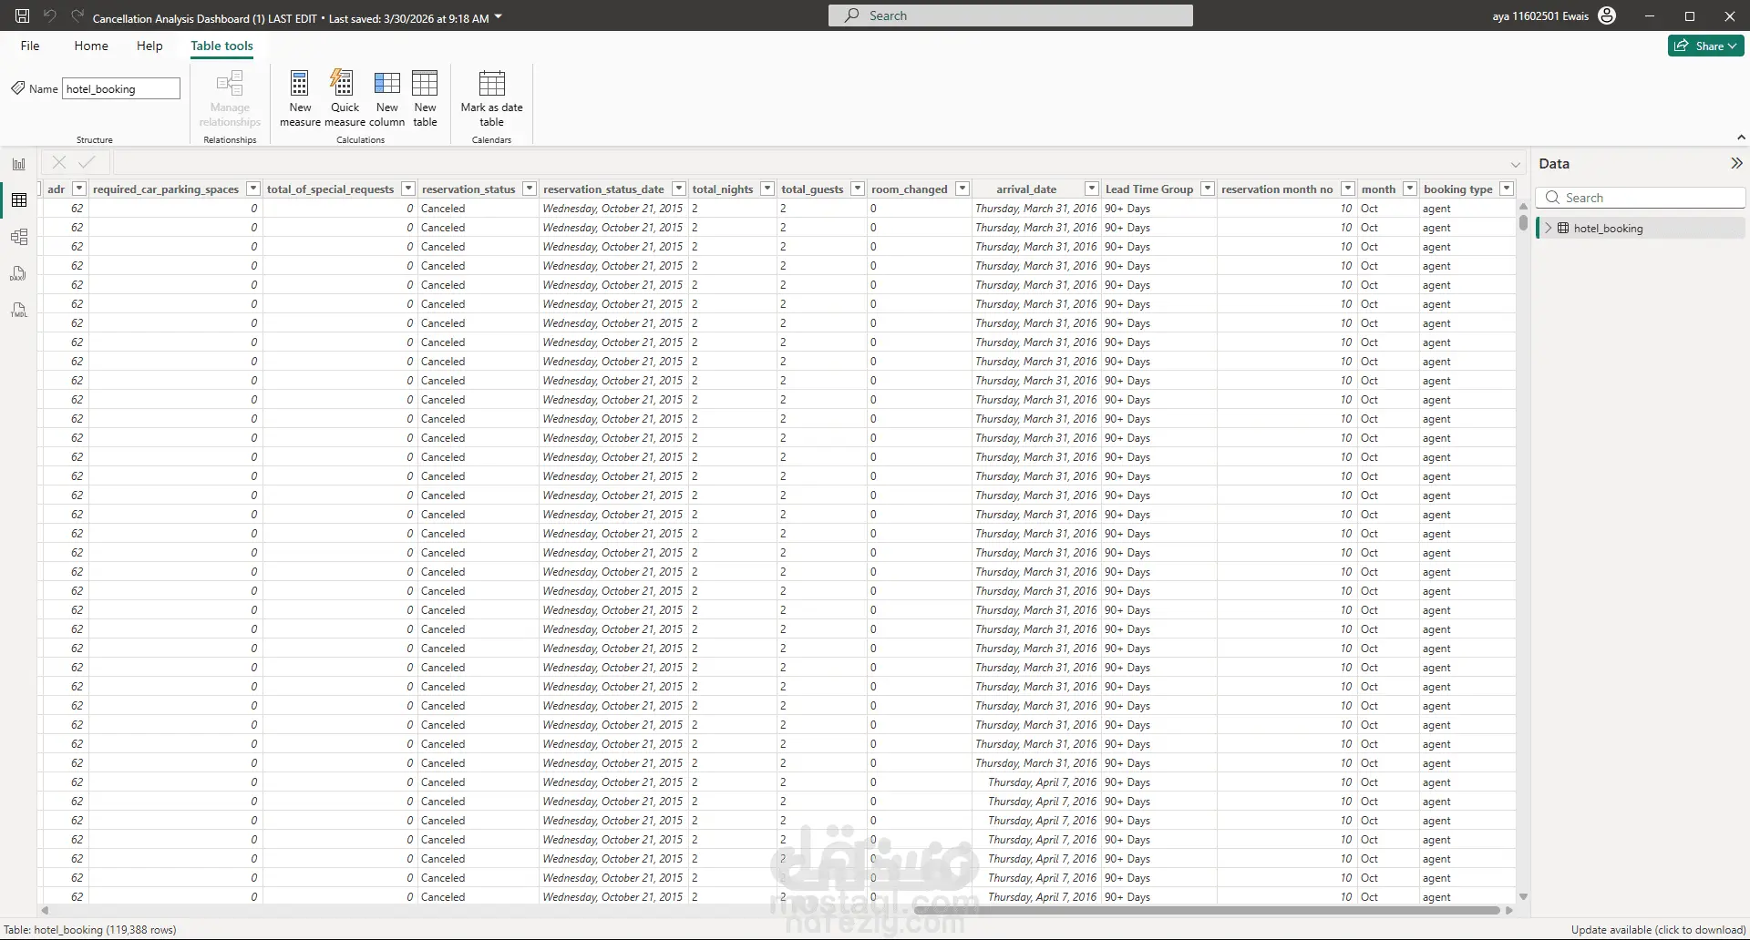1750x940 pixels.
Task: Open filter dropdown for arrival_date
Action: coord(1091,189)
